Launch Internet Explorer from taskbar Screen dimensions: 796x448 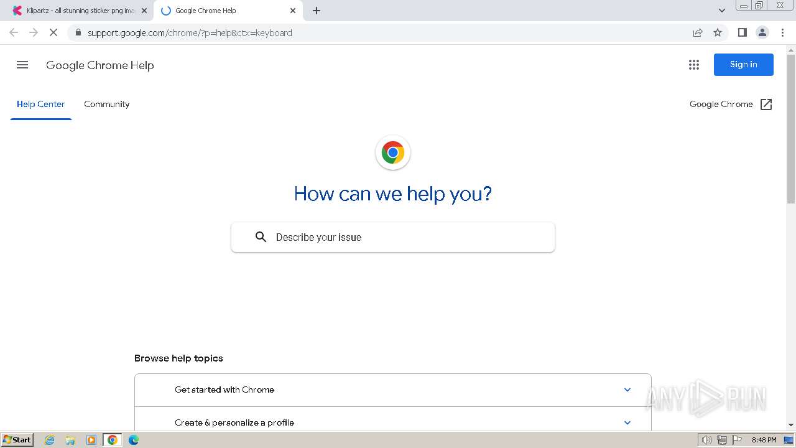[50, 440]
